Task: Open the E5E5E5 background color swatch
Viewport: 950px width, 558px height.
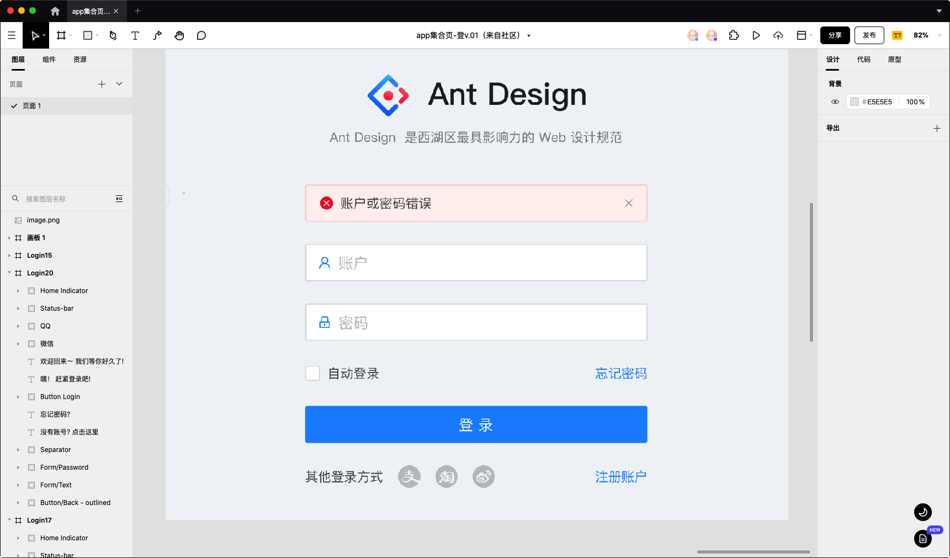Action: coord(855,102)
